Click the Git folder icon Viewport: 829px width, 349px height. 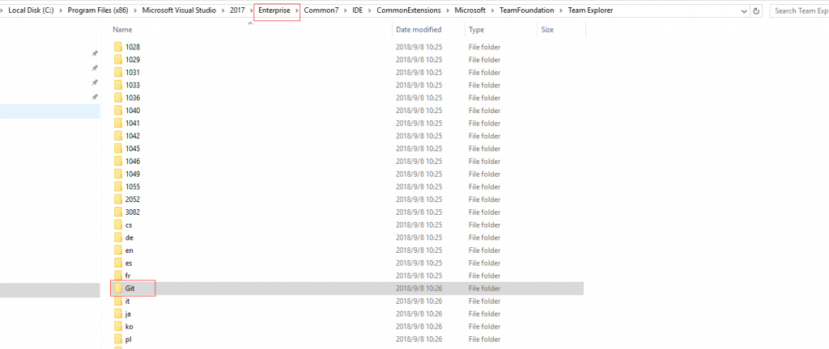[118, 288]
